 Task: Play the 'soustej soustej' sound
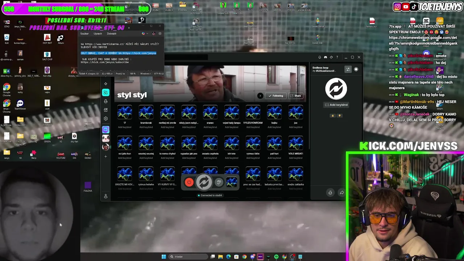point(146,143)
